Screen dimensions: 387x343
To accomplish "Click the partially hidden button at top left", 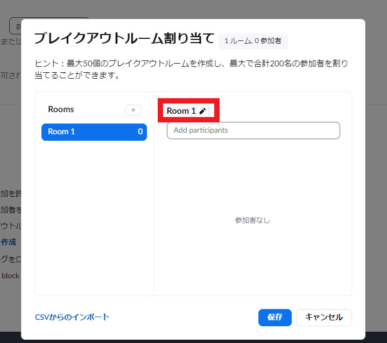I will (15, 25).
